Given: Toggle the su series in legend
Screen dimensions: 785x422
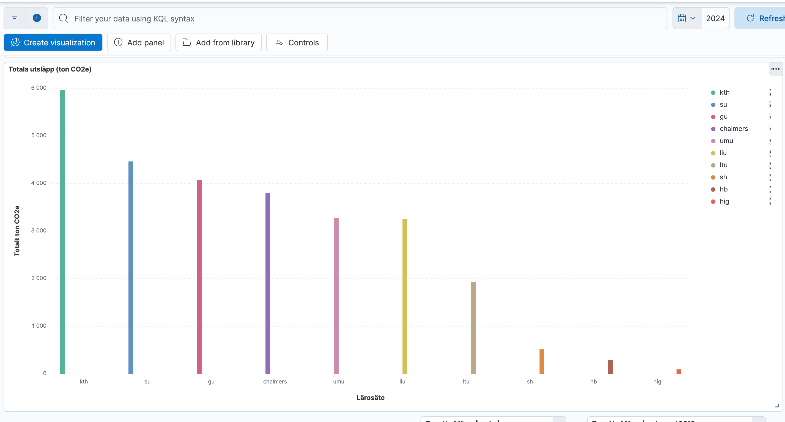Looking at the screenshot, I should coord(723,105).
